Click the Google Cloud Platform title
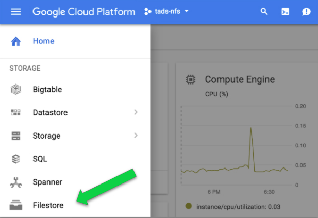318x218 pixels. click(x=83, y=12)
